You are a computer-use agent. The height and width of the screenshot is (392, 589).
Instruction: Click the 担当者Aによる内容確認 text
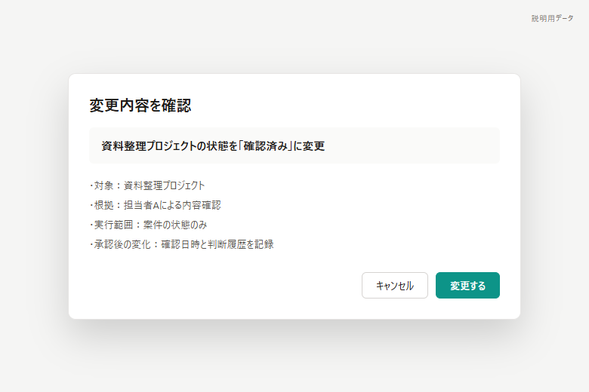(x=172, y=205)
